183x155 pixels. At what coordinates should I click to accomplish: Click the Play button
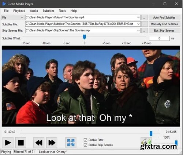8,143
